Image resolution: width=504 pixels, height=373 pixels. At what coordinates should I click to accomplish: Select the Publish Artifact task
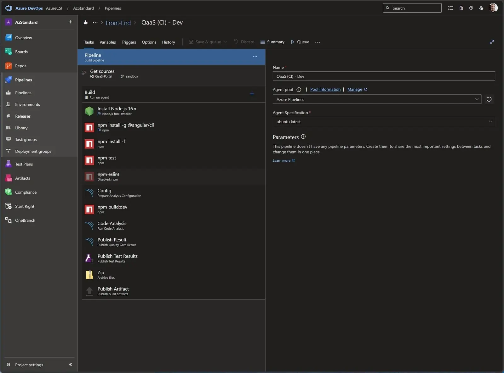(x=173, y=291)
